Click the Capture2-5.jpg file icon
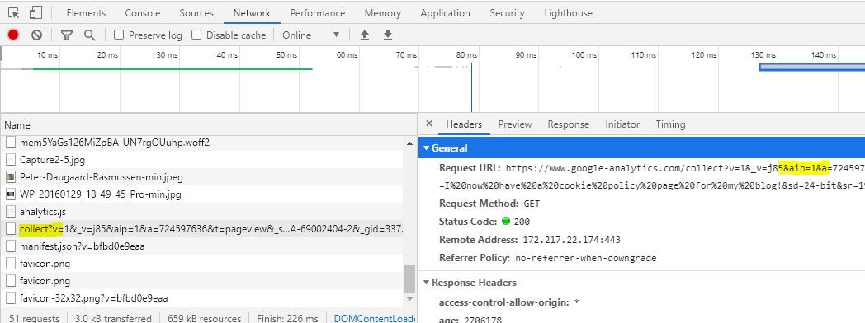865x323 pixels. [11, 160]
